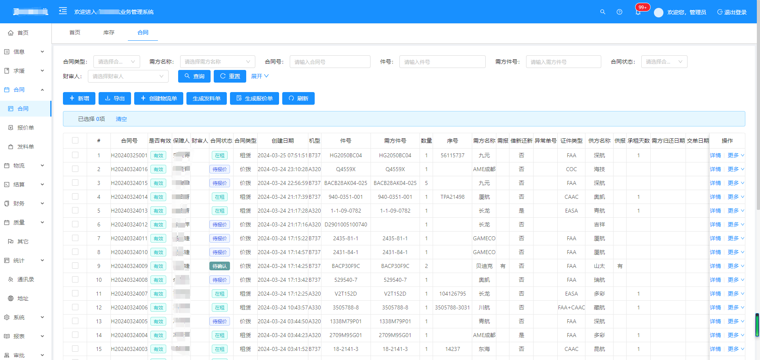
Task: Open the 合同状态 dropdown
Action: tap(664, 62)
